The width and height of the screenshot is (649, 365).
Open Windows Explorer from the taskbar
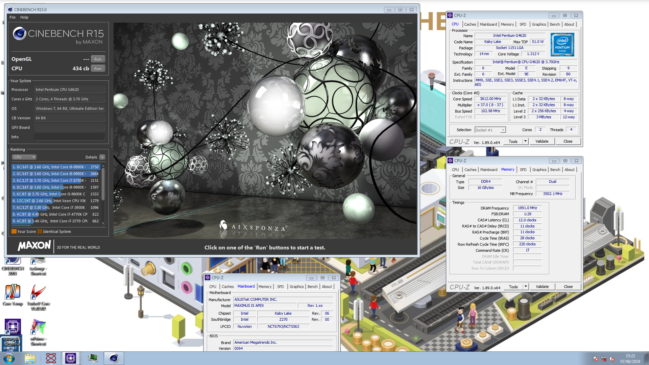[x=30, y=358]
